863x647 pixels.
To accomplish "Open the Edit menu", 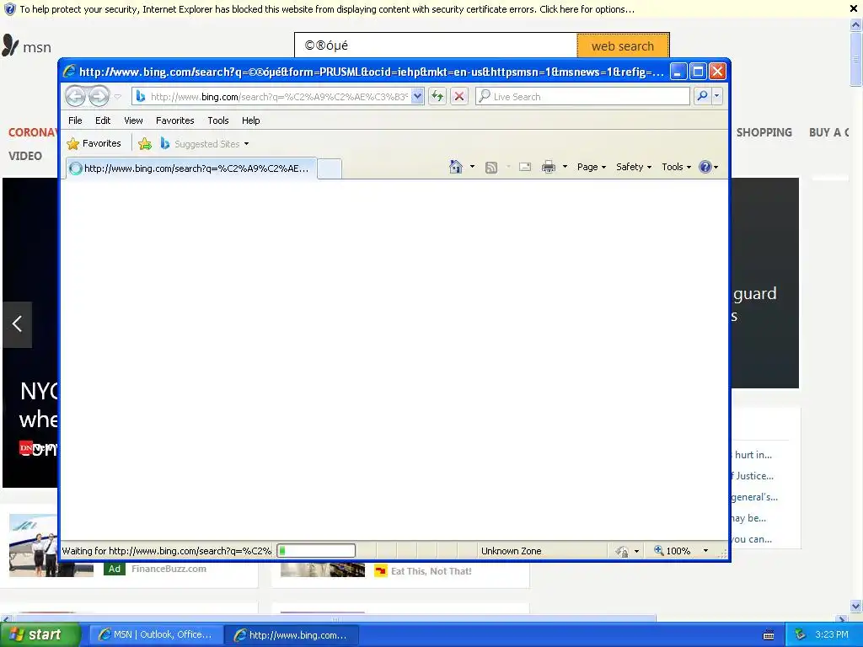I will (x=102, y=120).
